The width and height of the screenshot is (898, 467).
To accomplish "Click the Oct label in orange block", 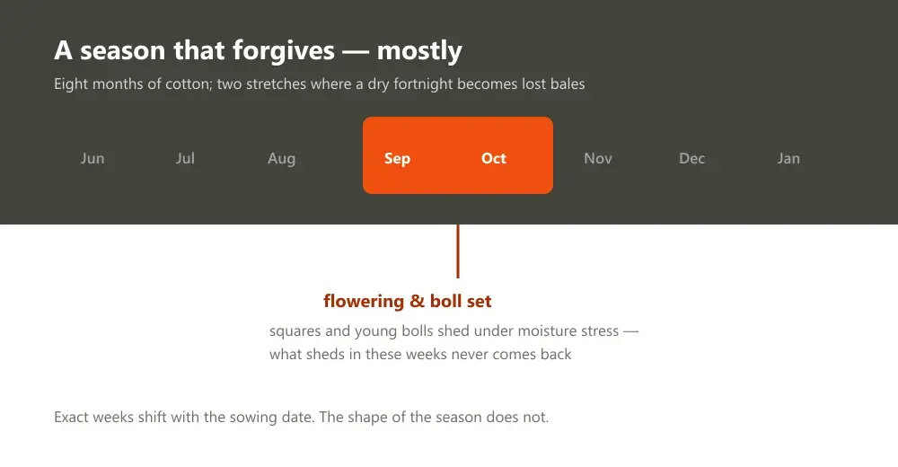I will (494, 158).
